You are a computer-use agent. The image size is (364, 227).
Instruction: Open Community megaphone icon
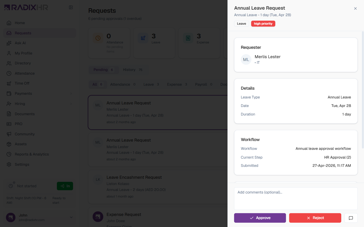pos(9,134)
